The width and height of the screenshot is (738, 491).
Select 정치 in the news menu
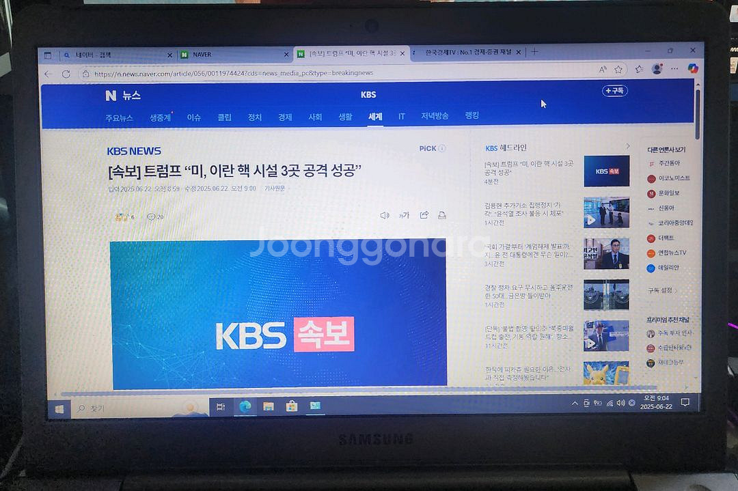tap(255, 117)
